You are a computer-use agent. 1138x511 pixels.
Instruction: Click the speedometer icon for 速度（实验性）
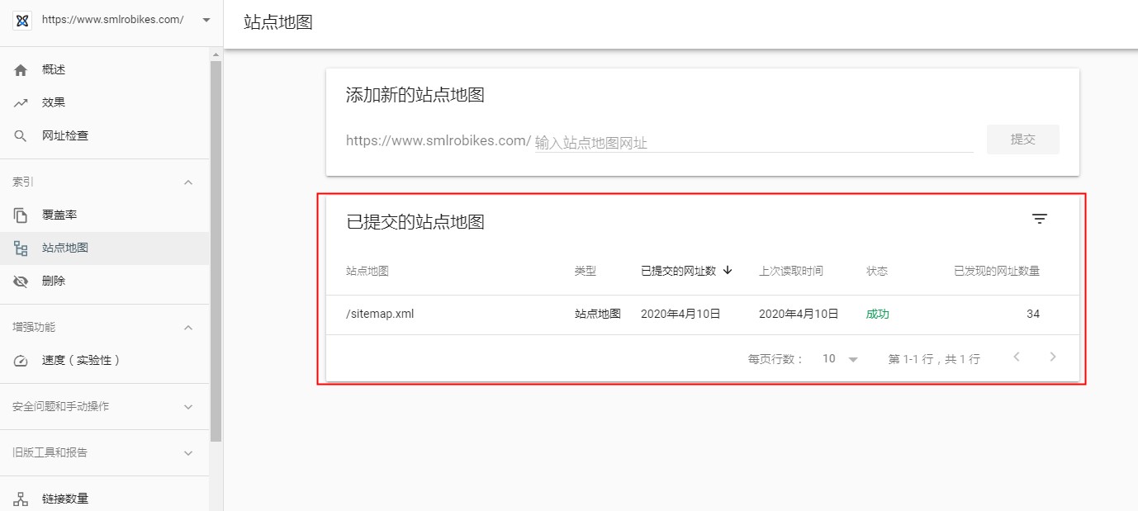(x=21, y=361)
